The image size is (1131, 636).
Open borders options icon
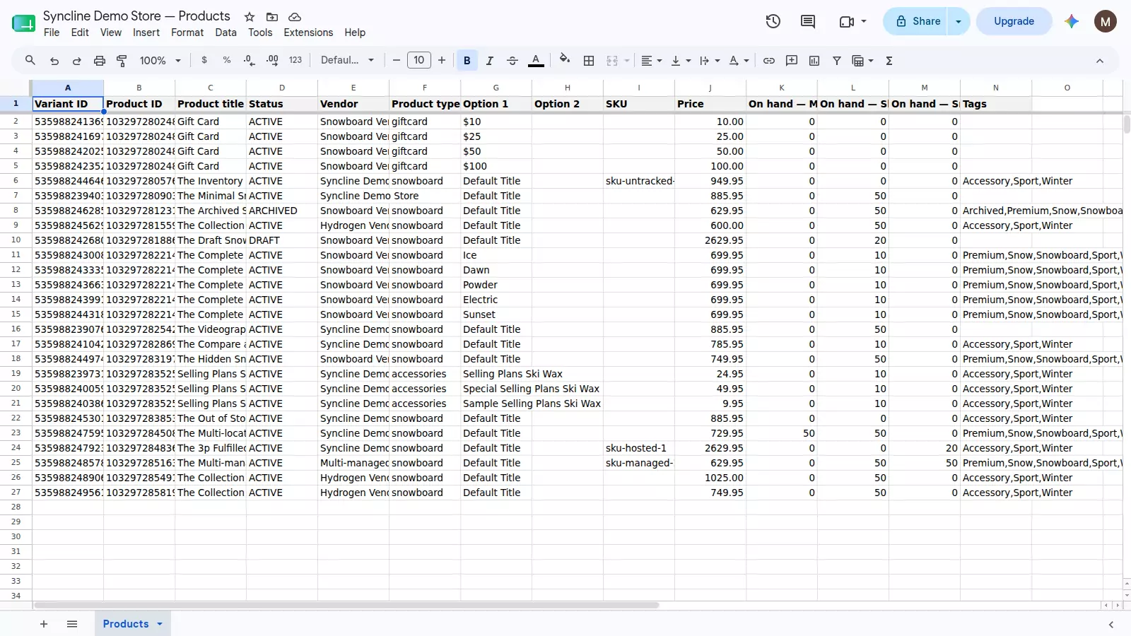[x=589, y=61]
